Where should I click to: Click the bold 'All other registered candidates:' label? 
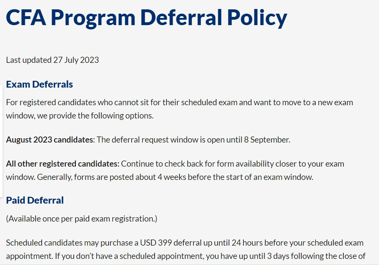click(63, 164)
